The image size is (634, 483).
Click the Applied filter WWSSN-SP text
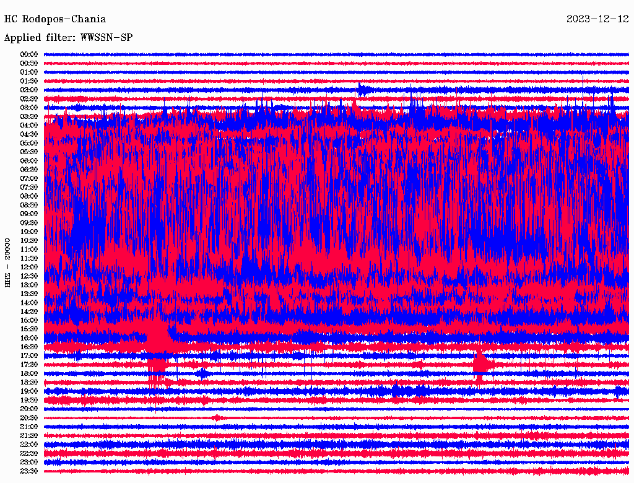tap(68, 38)
